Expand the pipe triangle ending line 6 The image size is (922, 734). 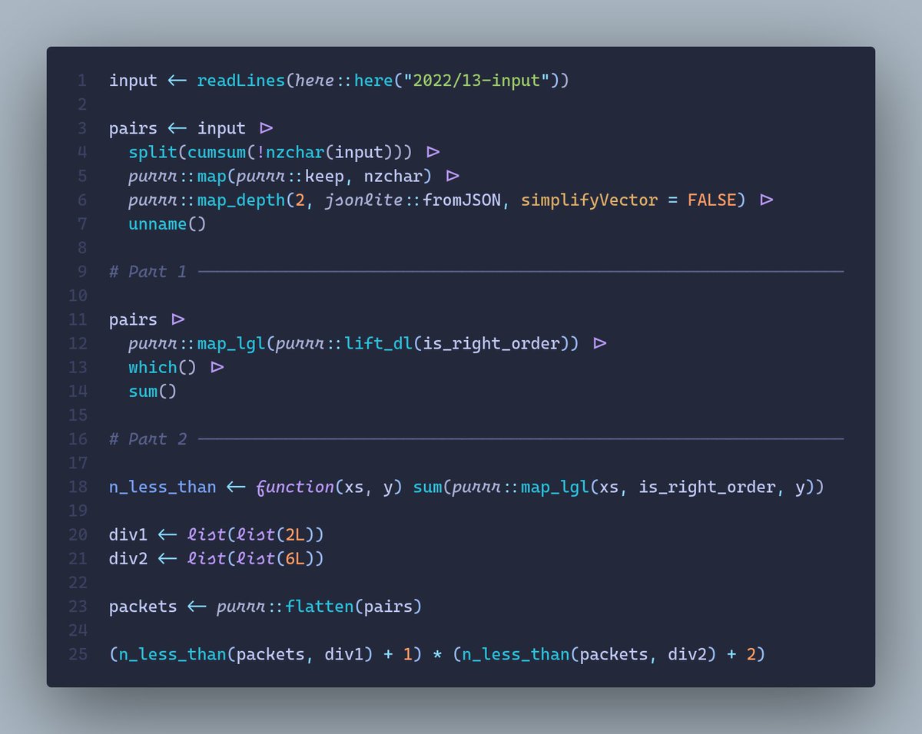765,200
